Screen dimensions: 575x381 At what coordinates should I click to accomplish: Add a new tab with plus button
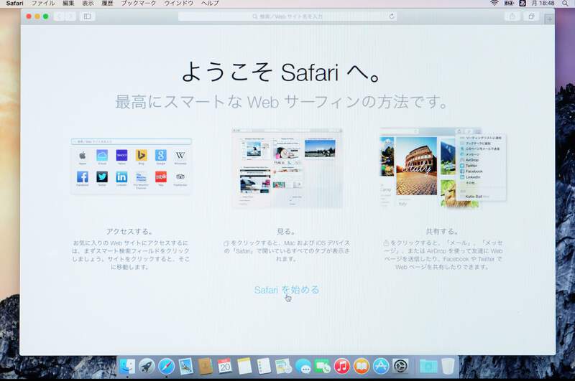[549, 19]
